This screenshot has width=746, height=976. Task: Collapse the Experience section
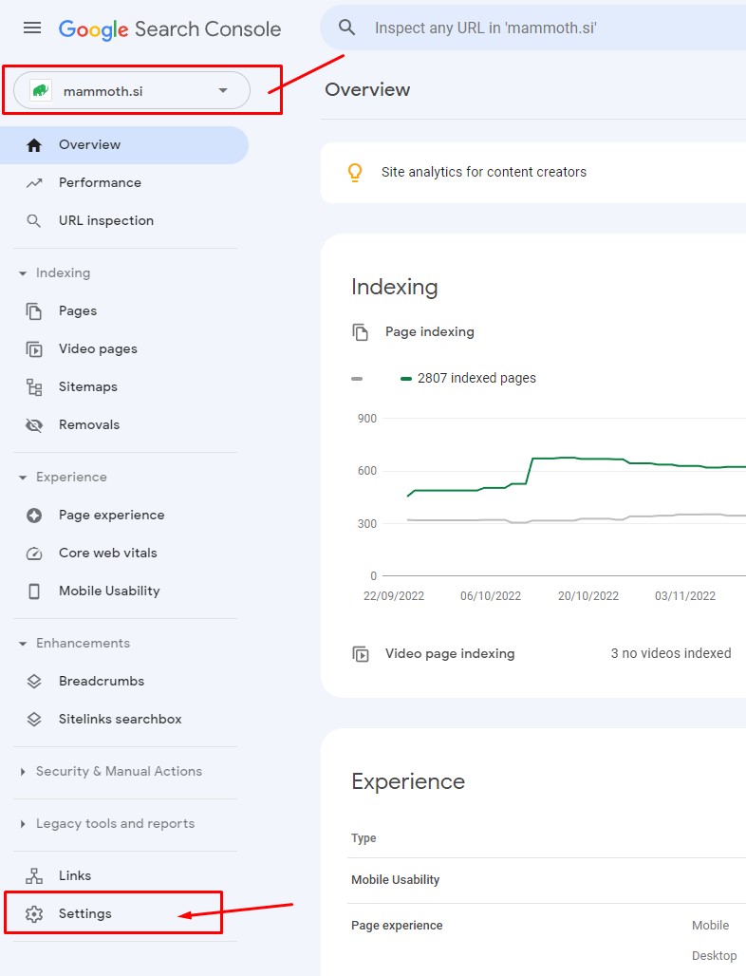pyautogui.click(x=23, y=478)
